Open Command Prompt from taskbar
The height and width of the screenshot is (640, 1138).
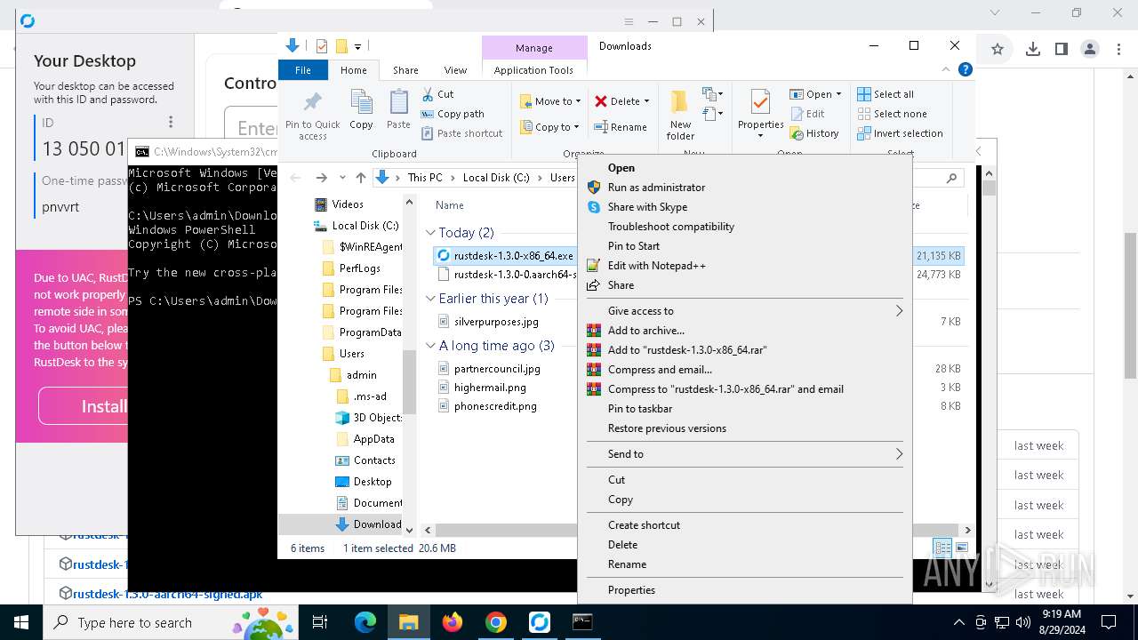[582, 622]
